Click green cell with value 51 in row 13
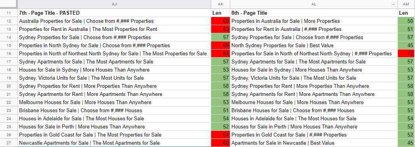 click(x=406, y=29)
